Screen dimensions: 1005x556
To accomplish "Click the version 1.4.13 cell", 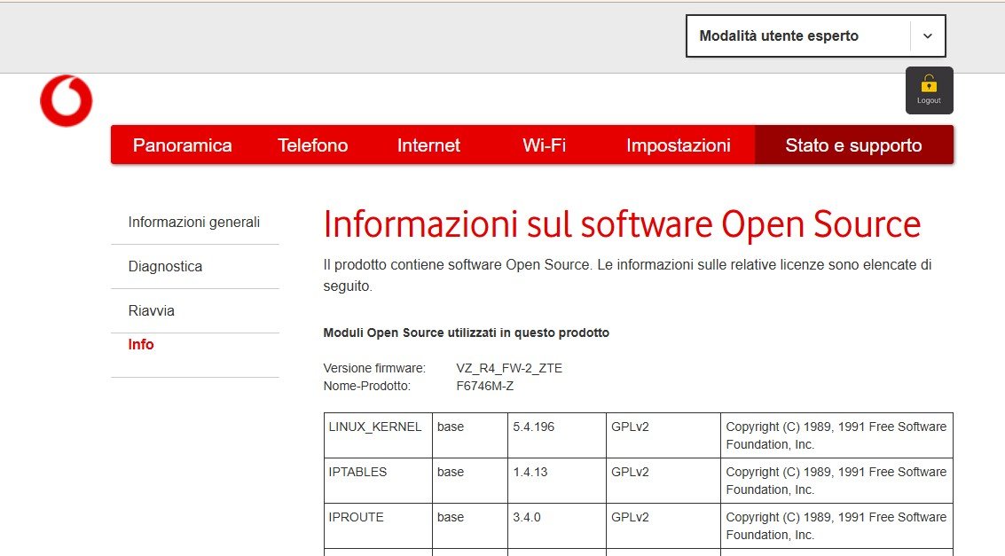I will (x=557, y=481).
